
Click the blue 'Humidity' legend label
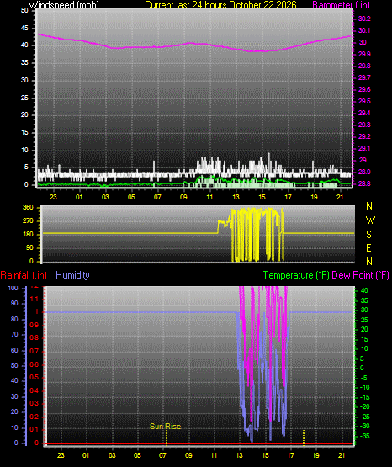tap(72, 275)
